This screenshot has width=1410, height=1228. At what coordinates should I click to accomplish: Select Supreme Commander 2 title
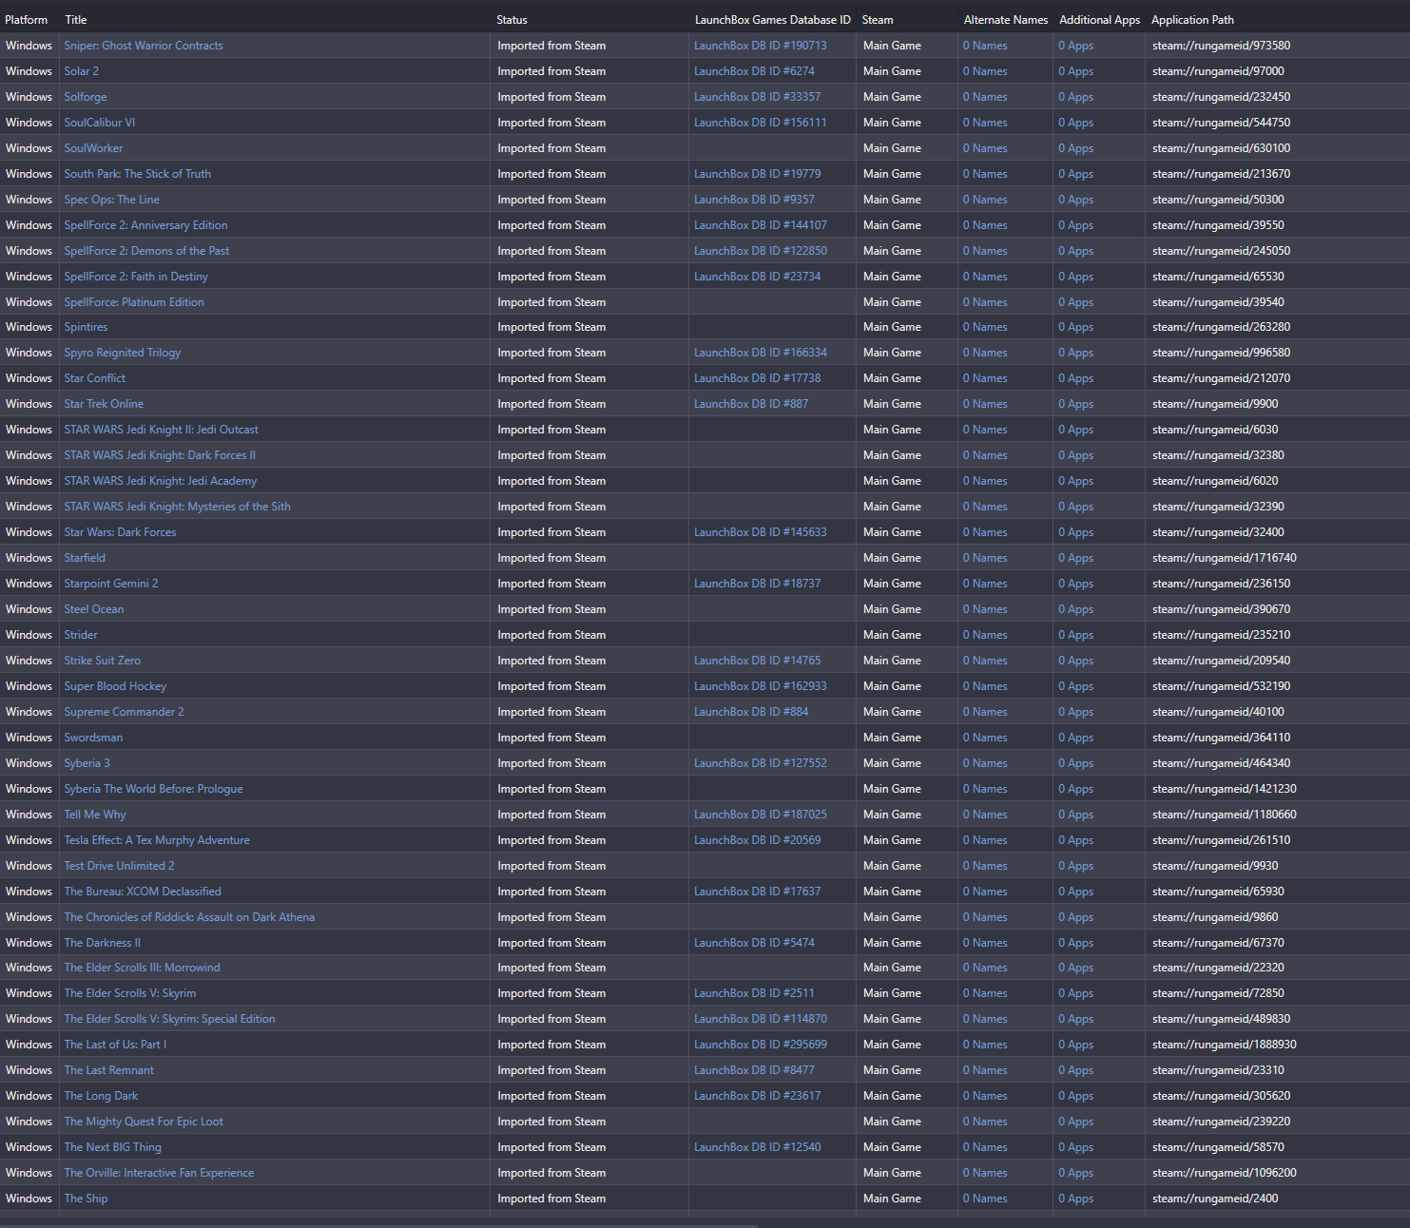[125, 712]
